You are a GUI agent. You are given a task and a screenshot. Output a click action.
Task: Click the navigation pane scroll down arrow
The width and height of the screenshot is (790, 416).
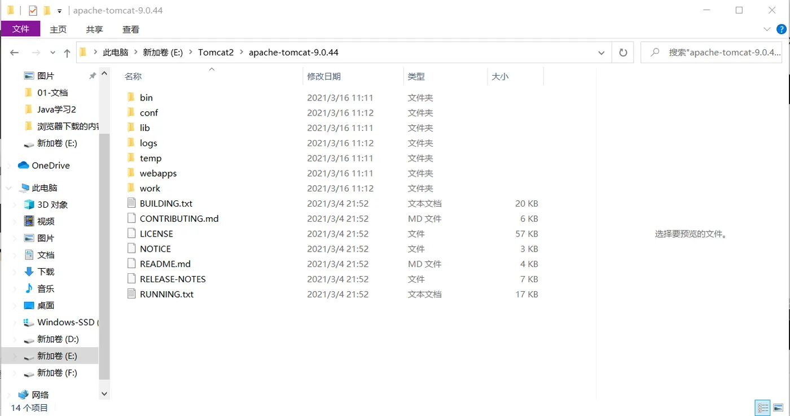[104, 393]
